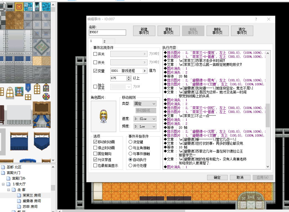Viewport: 289px width, 212px height.
Task: Select the round stained-glass window tile
Action: click(46, 96)
